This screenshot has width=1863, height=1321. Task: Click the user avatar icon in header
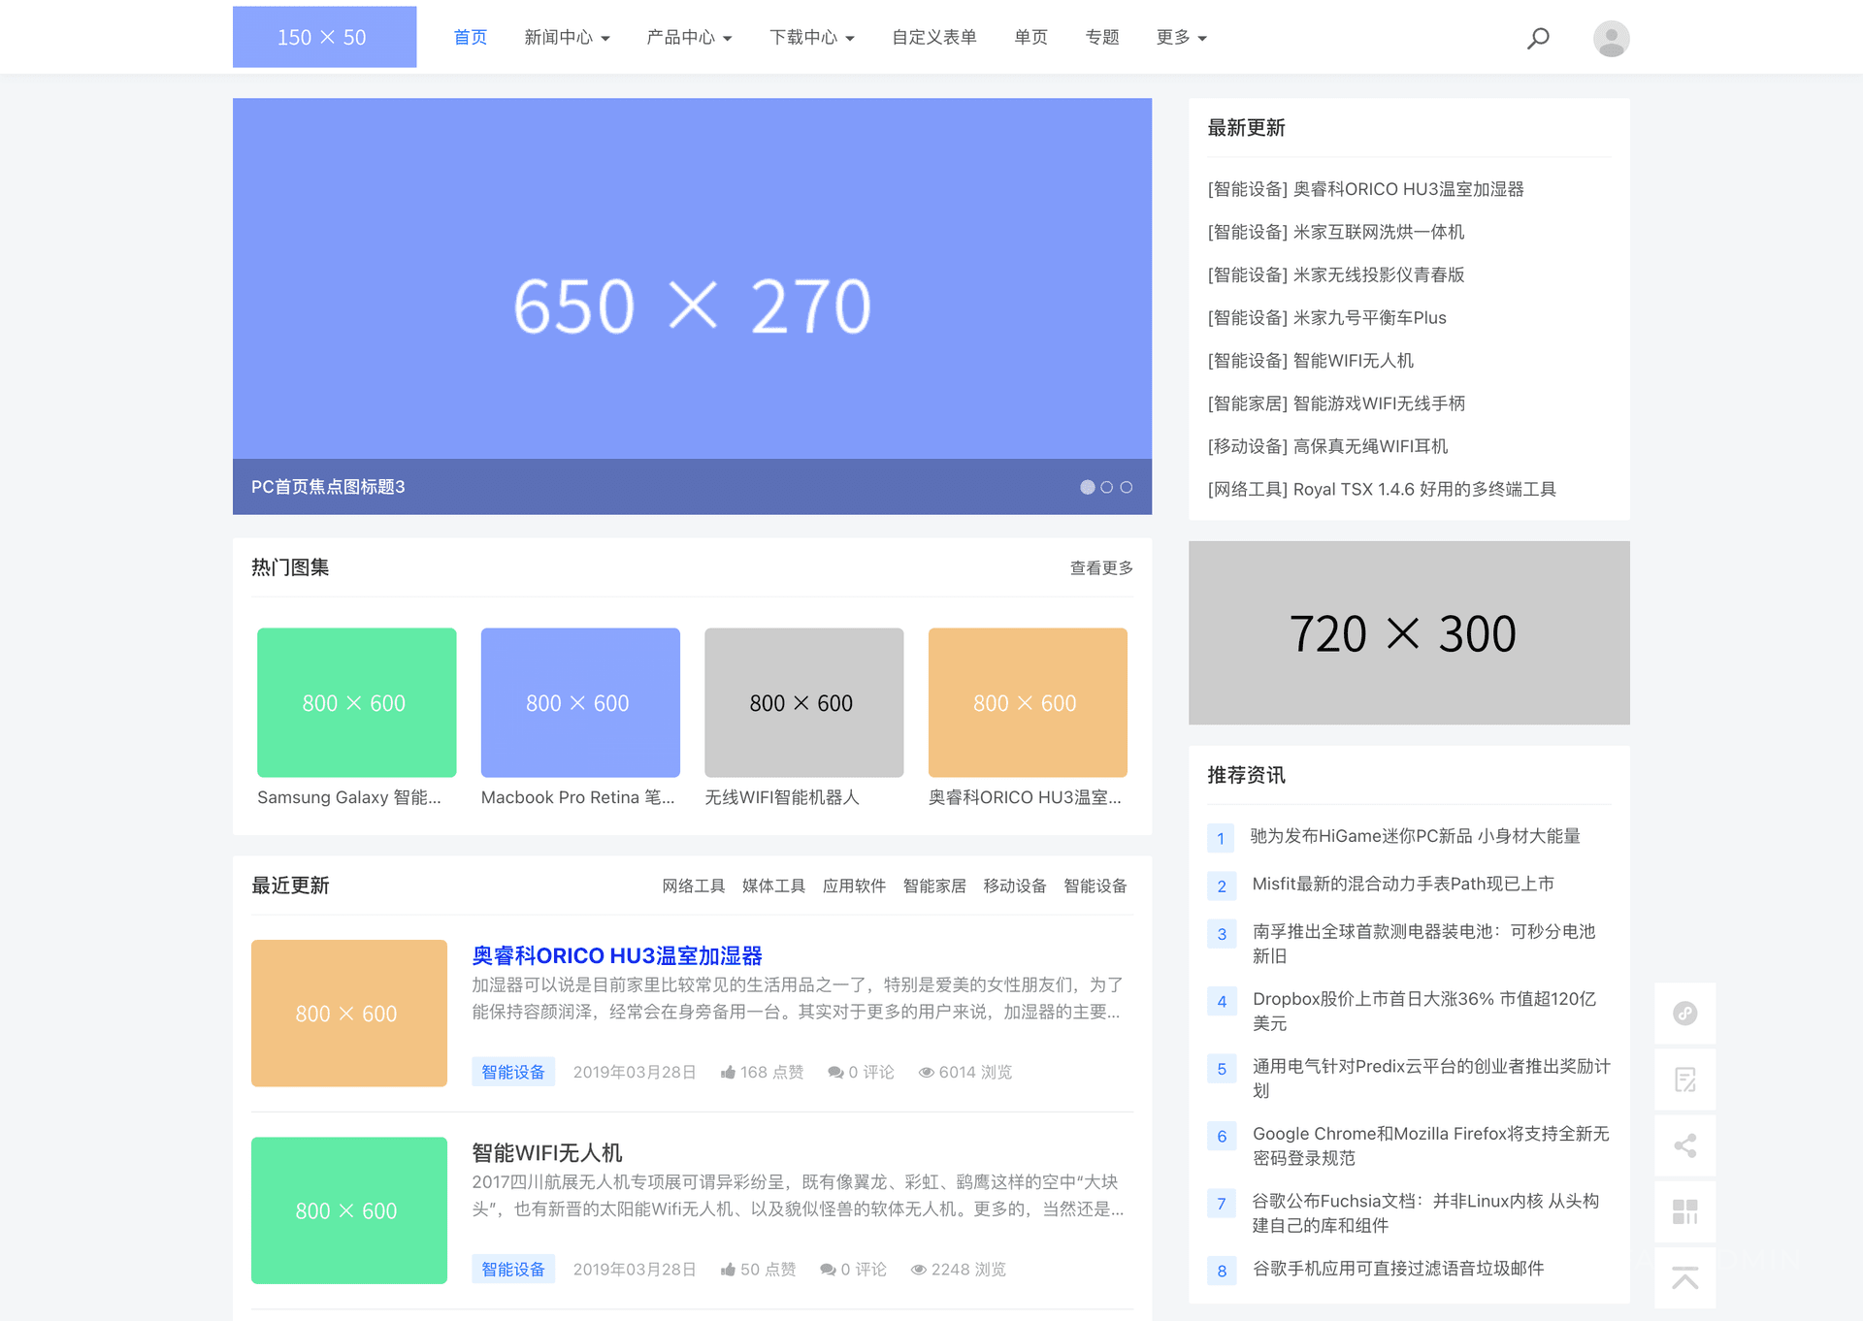[1611, 37]
